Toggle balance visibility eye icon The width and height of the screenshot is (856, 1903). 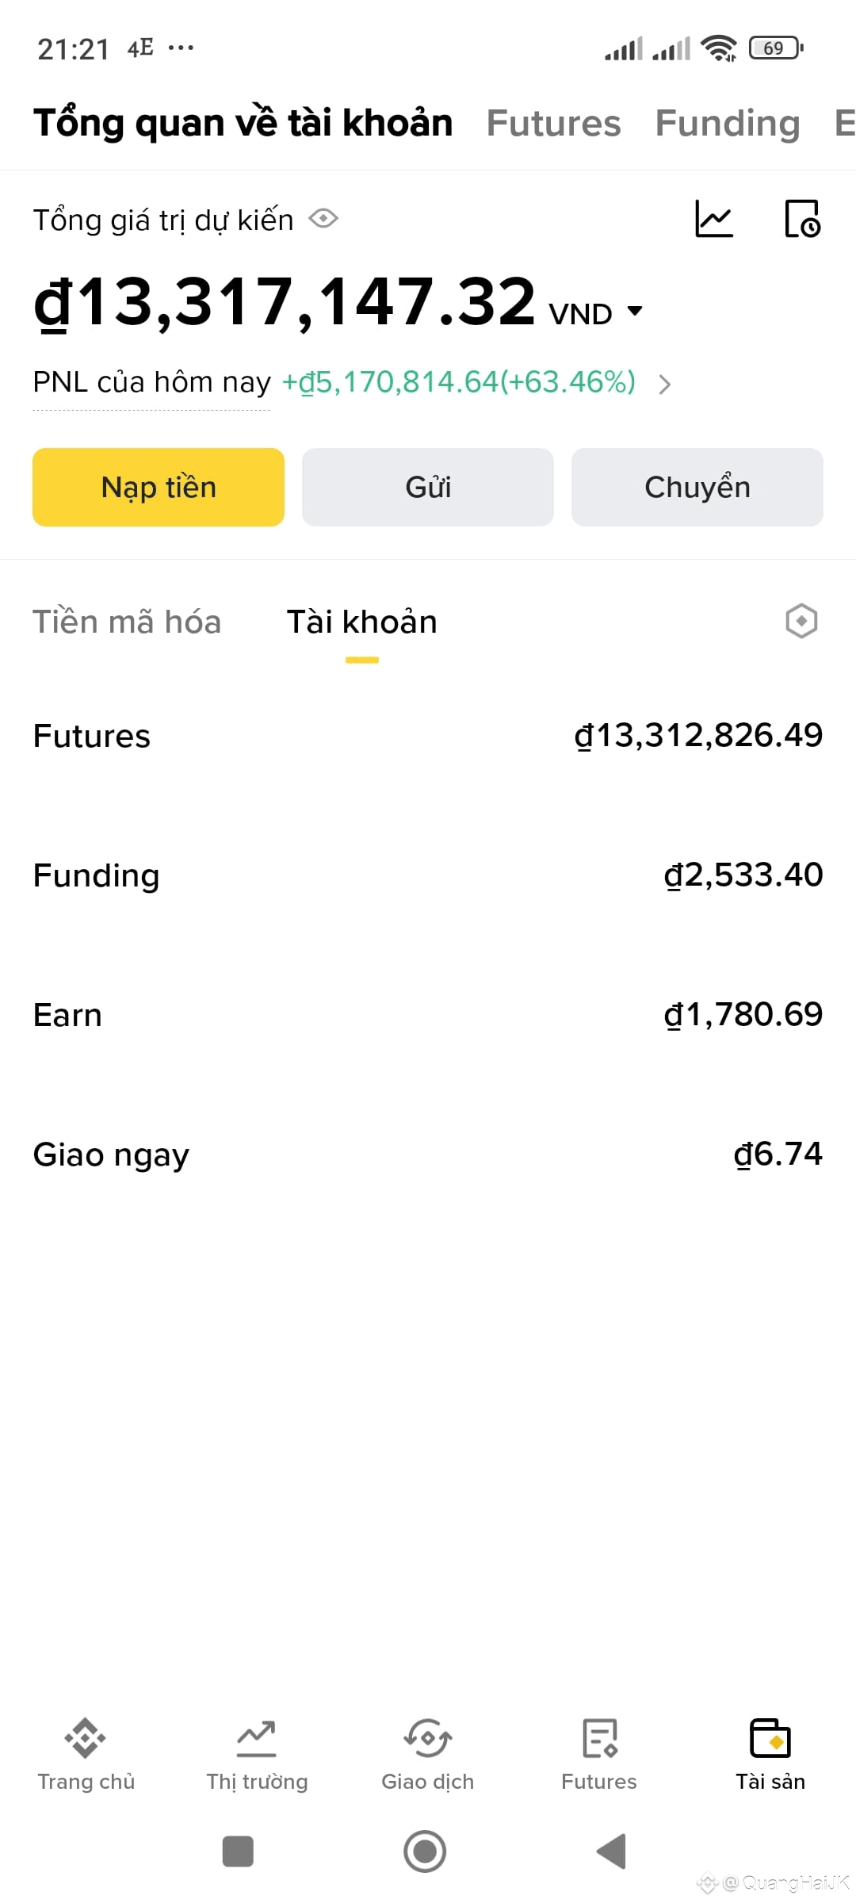point(323,219)
